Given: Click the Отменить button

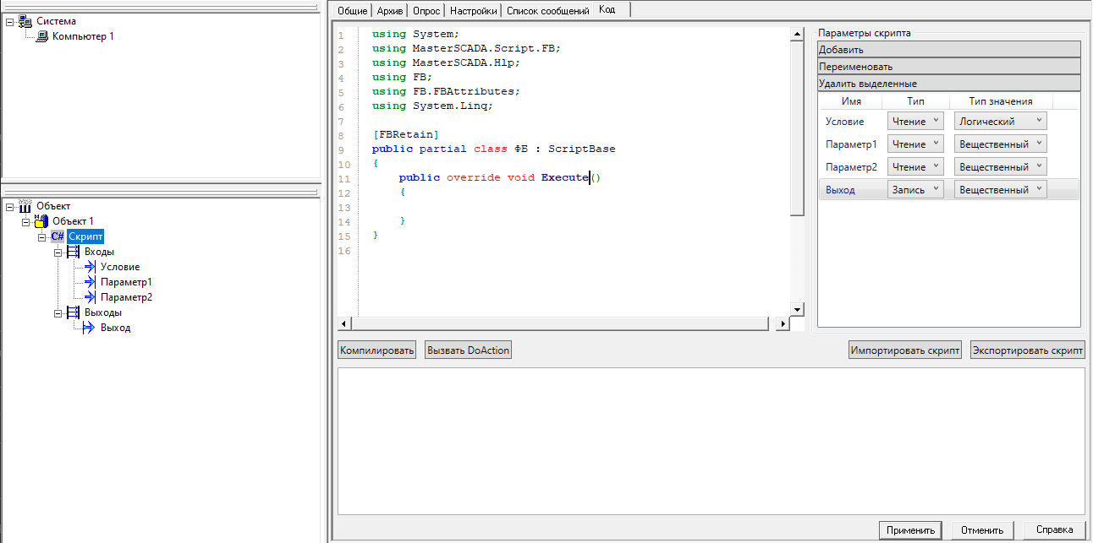Looking at the screenshot, I should 982,530.
